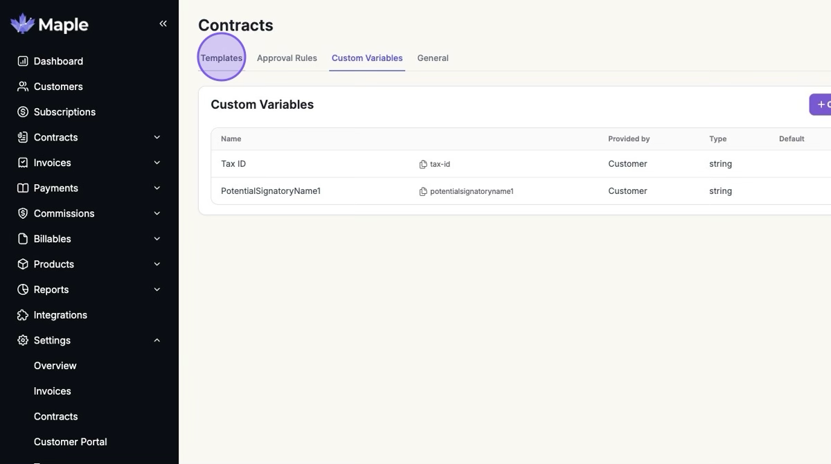Switch to the Approval Rules tab
This screenshot has width=831, height=464.
coord(287,58)
